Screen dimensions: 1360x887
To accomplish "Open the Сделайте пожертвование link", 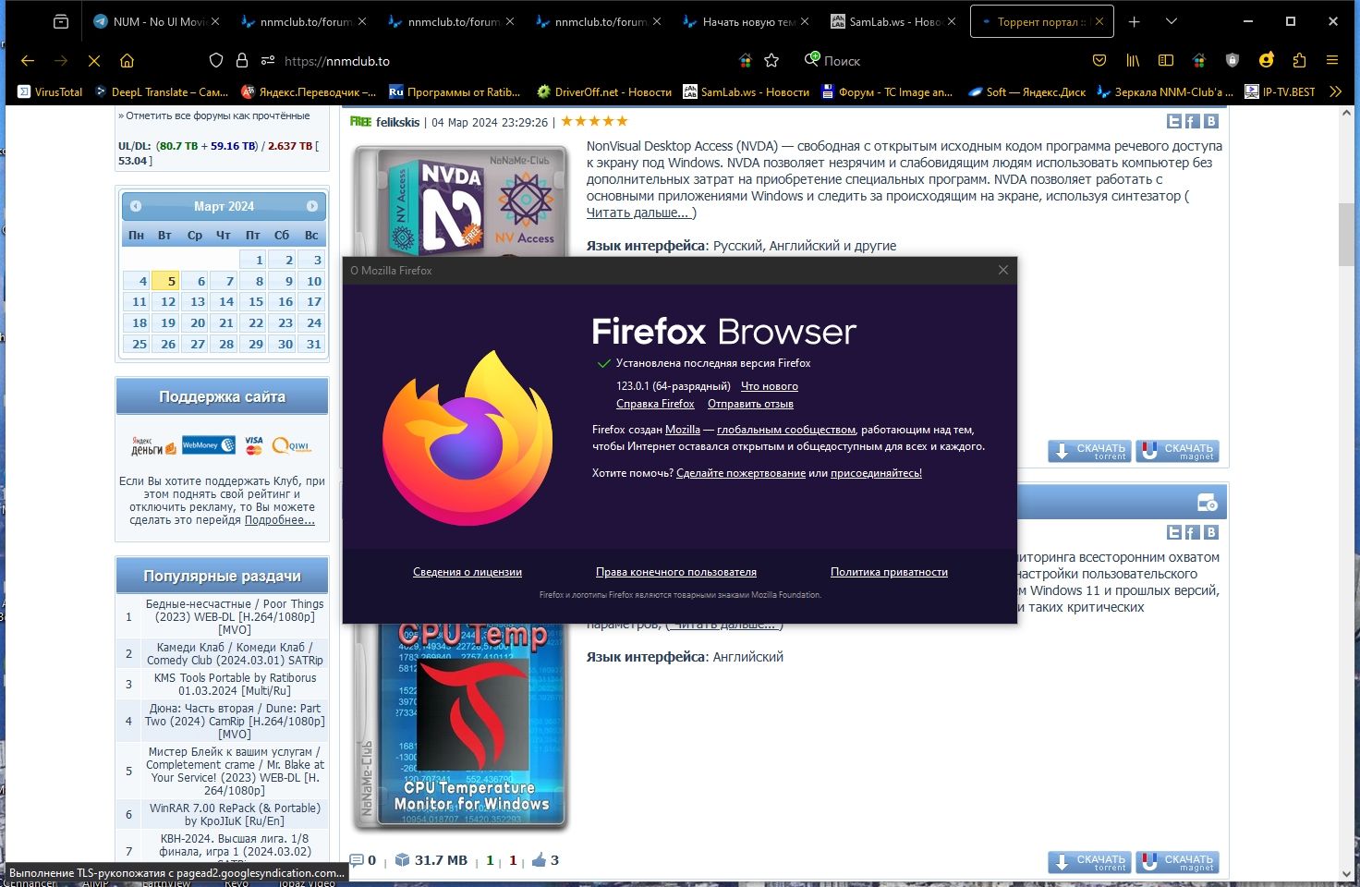I will tap(741, 472).
